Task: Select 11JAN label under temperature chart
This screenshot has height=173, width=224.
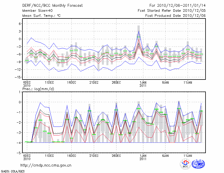Action: (188, 82)
